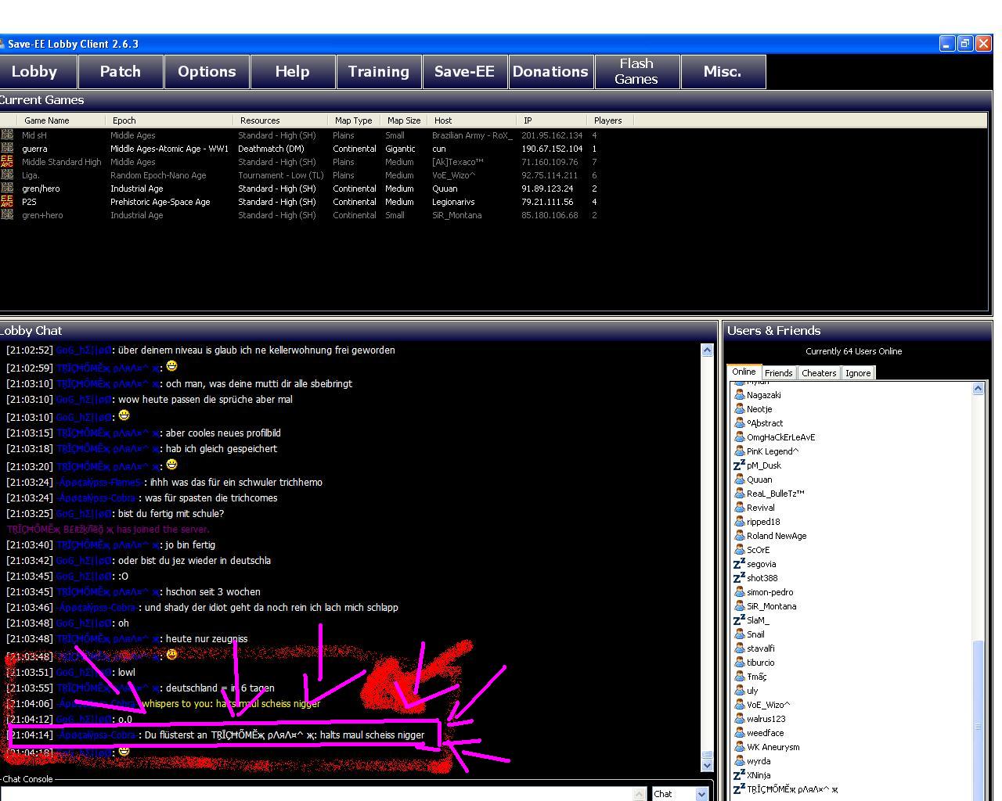Click the user icon next to Nagazaki
Image resolution: width=1002 pixels, height=801 pixels.
pyautogui.click(x=739, y=395)
